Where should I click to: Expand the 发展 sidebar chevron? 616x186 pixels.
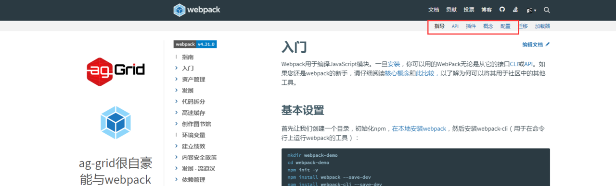coord(177,90)
